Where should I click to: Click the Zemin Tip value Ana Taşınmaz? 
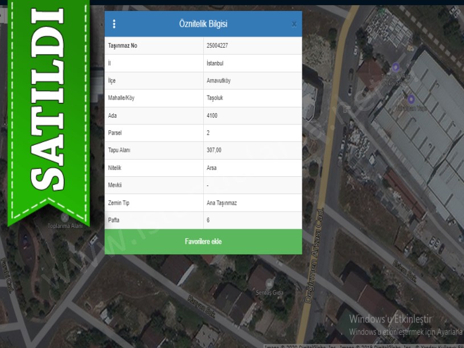222,202
